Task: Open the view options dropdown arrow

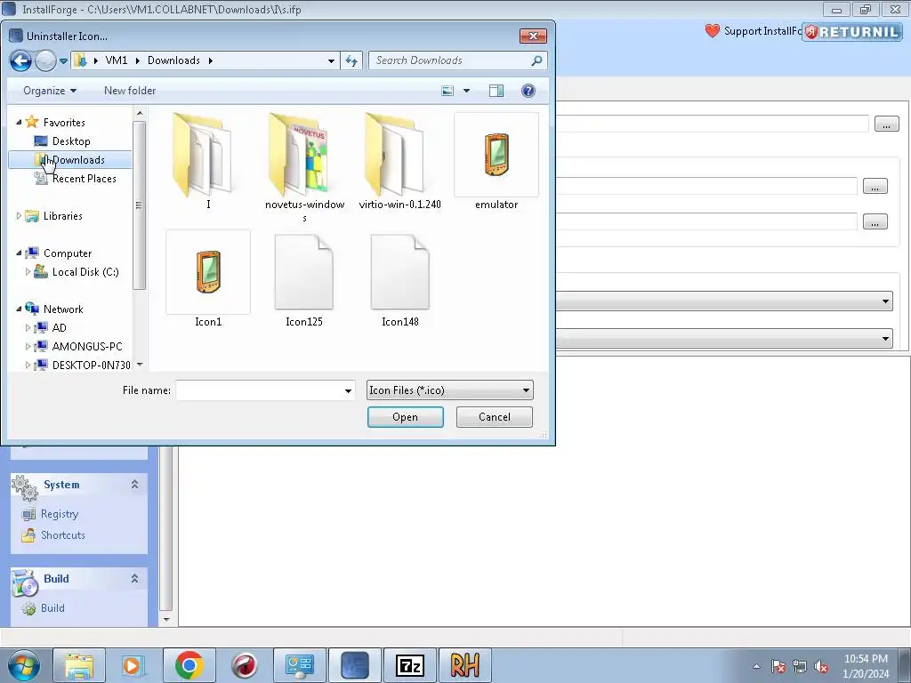Action: coord(466,91)
